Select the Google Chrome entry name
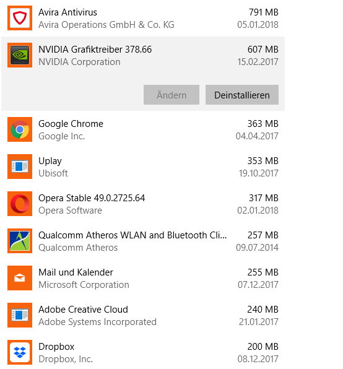343x369 pixels. click(x=71, y=124)
